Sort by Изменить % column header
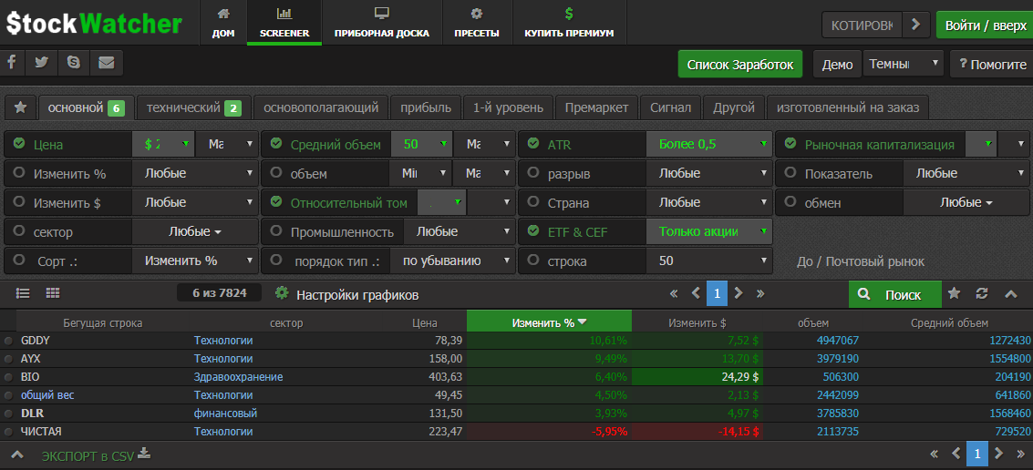The width and height of the screenshot is (1033, 470). point(548,322)
